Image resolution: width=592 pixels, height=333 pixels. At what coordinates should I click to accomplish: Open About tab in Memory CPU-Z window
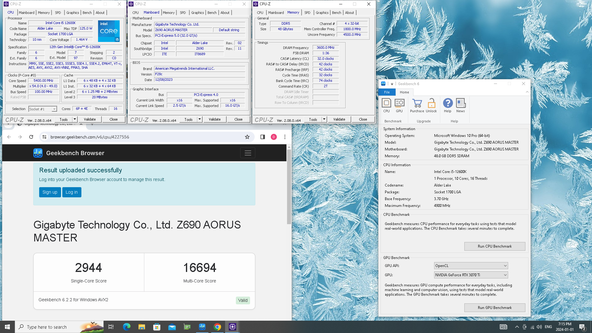point(349,13)
